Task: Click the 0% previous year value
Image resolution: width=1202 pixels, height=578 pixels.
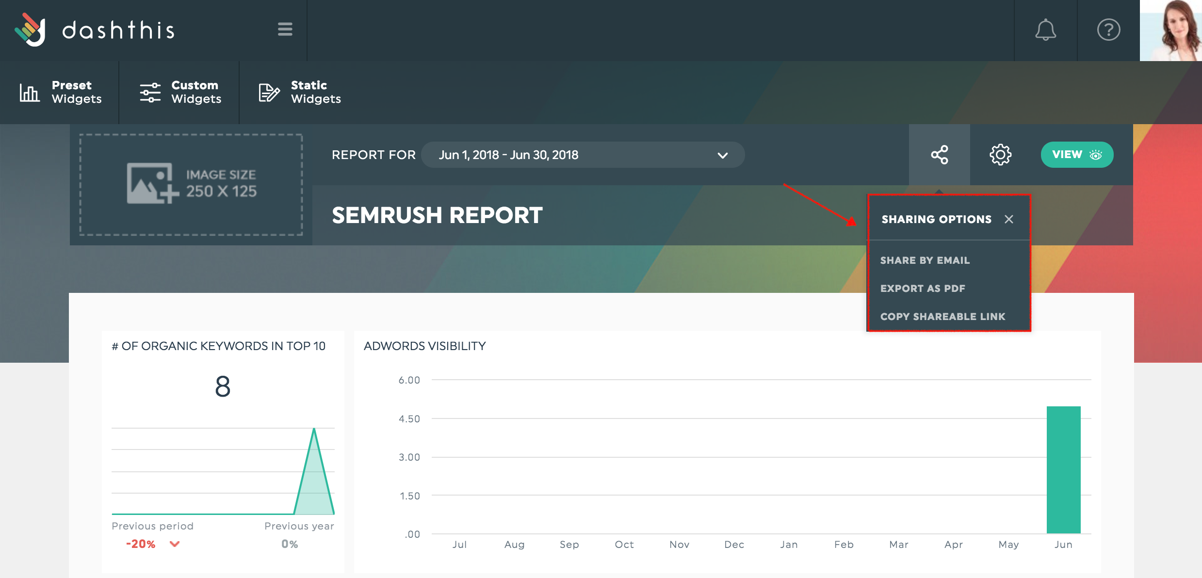Action: click(x=290, y=544)
